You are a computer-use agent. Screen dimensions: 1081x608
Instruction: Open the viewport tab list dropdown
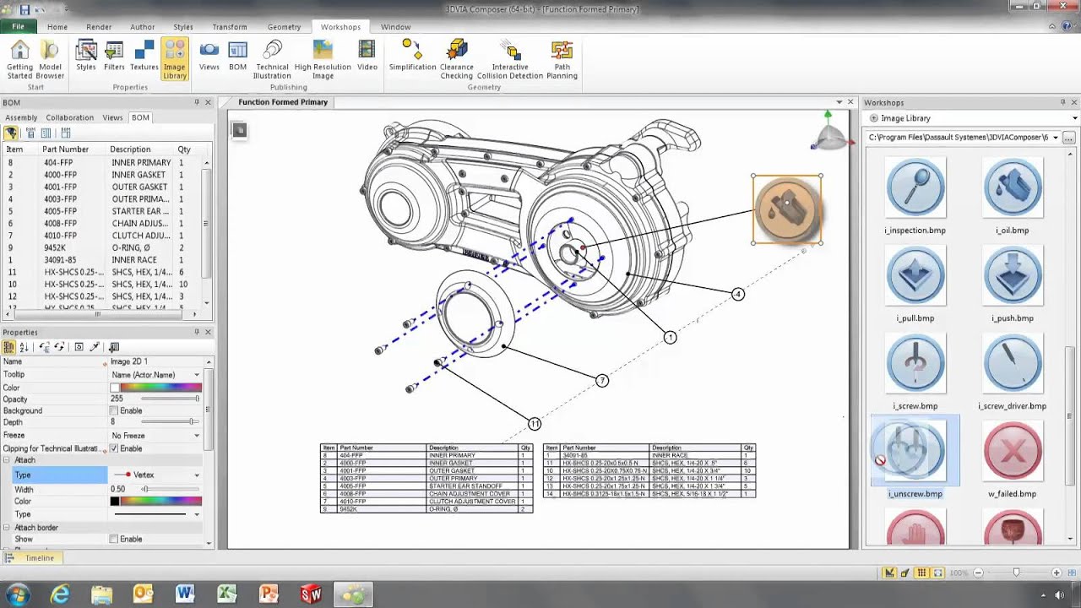point(839,102)
